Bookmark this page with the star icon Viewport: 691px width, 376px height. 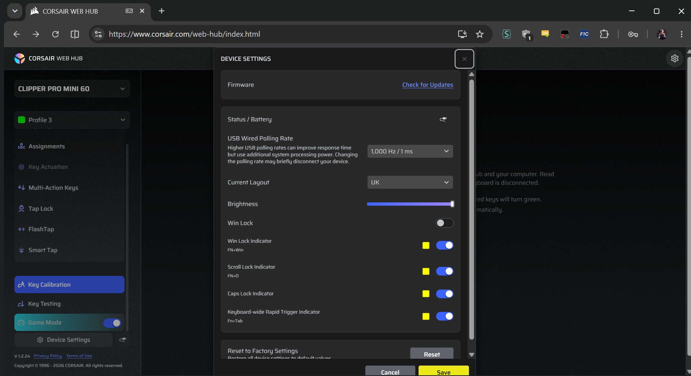tap(480, 34)
